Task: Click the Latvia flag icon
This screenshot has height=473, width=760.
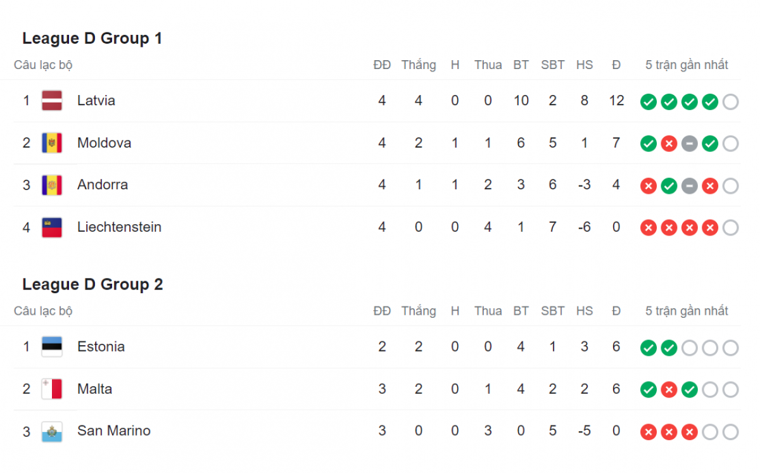Action: coord(52,101)
